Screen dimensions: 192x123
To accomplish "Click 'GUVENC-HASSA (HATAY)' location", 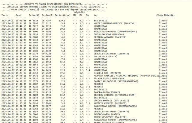I will 107,114.
